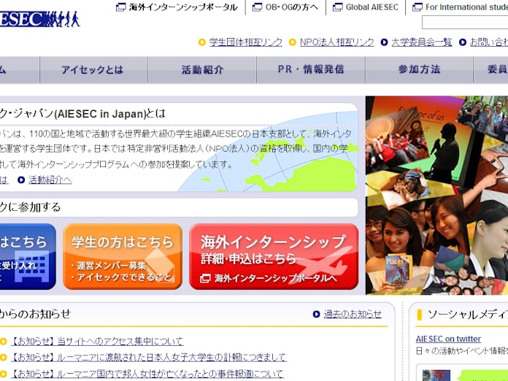The image size is (508, 381).
Task: Open 過去のお知らせ link
Action: pos(353,314)
